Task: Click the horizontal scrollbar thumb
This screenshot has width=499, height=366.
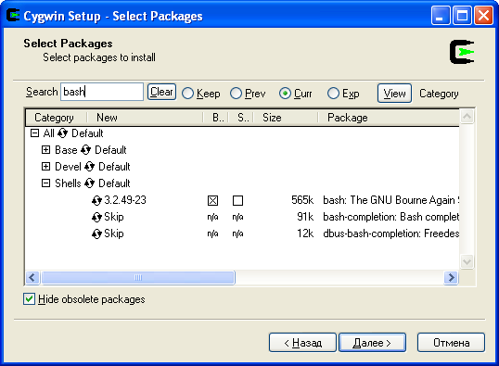Action: (138, 278)
